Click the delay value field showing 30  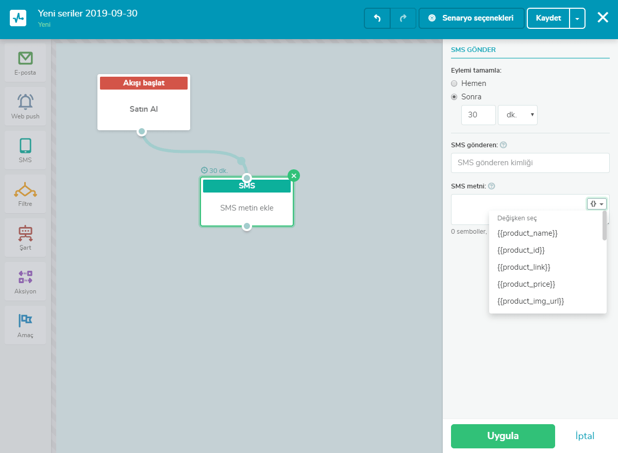(x=478, y=115)
